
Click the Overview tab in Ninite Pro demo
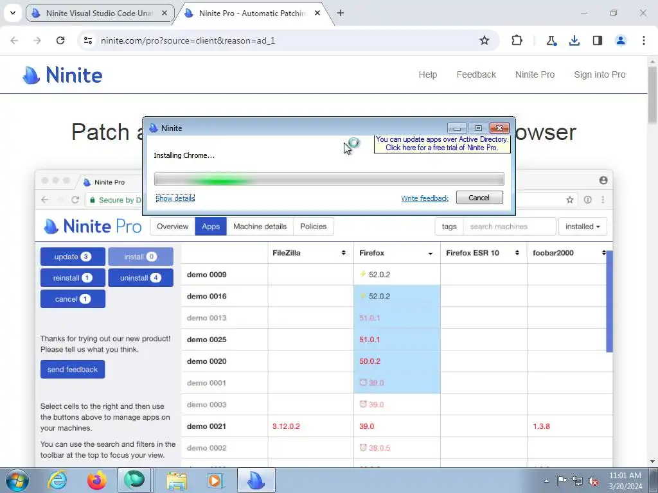coord(172,227)
